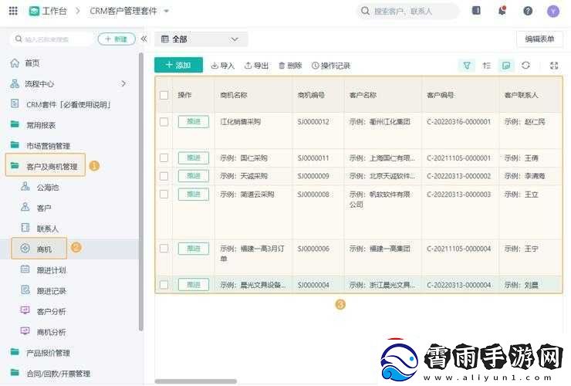
Task: Open the filter funnel icon
Action: point(467,66)
